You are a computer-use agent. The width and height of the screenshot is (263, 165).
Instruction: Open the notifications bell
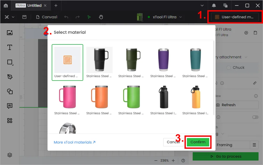tap(214, 5)
